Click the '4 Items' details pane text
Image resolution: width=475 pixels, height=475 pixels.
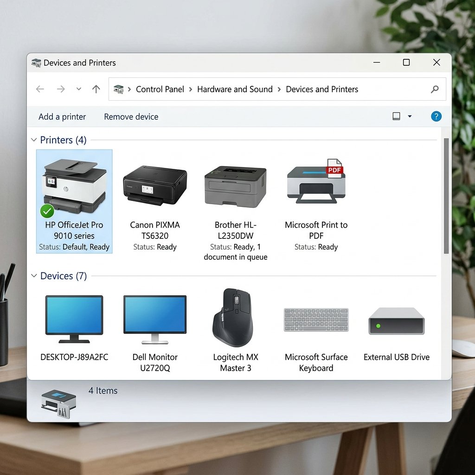103,391
